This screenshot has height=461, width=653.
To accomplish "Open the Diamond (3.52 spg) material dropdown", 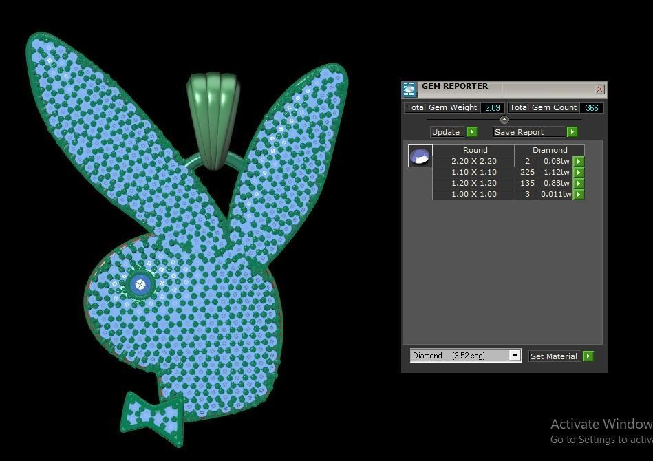I will (x=515, y=356).
